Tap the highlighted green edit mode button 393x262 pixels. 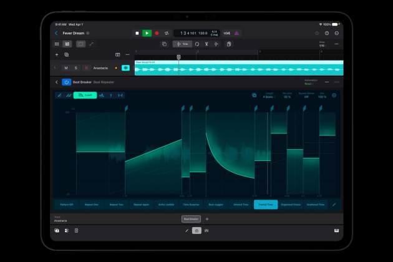pos(85,95)
